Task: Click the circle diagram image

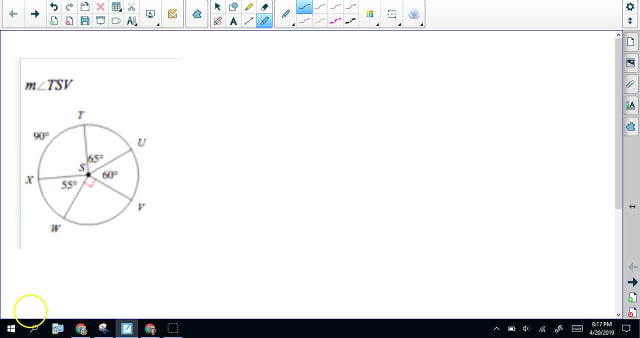Action: [x=88, y=174]
